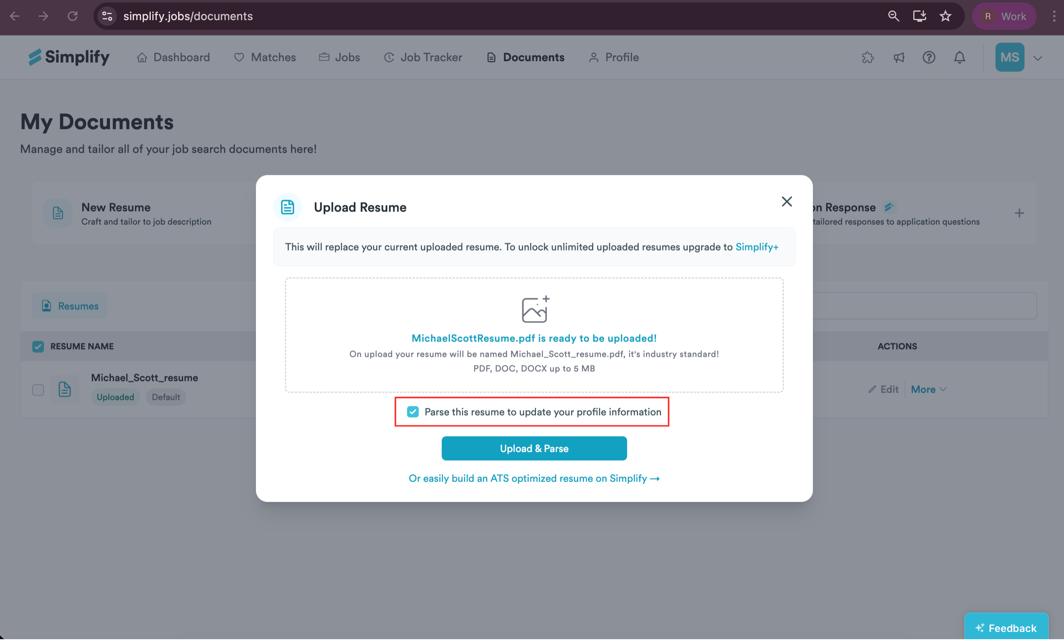Image resolution: width=1064 pixels, height=642 pixels.
Task: Open the Profile tab
Action: tap(613, 57)
